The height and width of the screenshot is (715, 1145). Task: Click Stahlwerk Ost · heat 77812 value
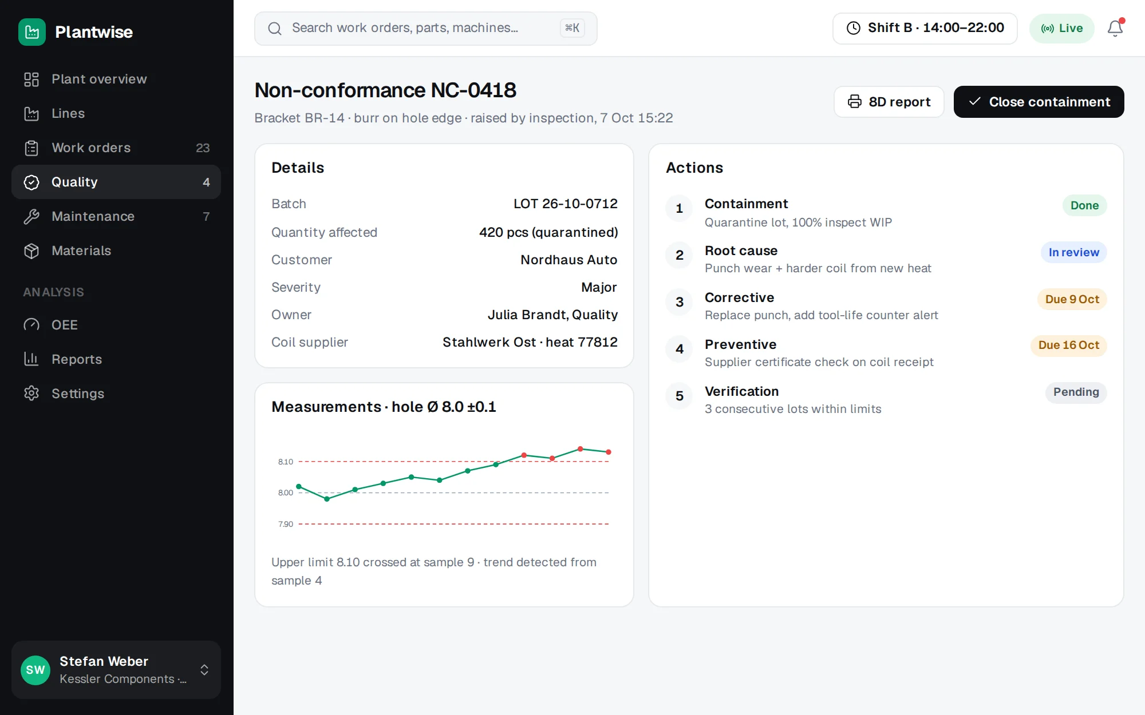tap(530, 342)
